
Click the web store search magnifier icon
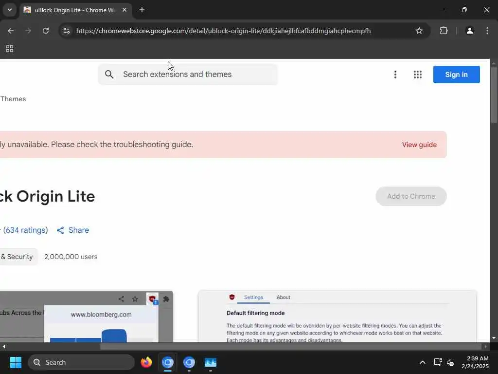tap(109, 75)
